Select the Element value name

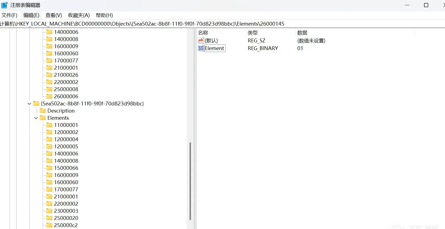pyautogui.click(x=214, y=48)
